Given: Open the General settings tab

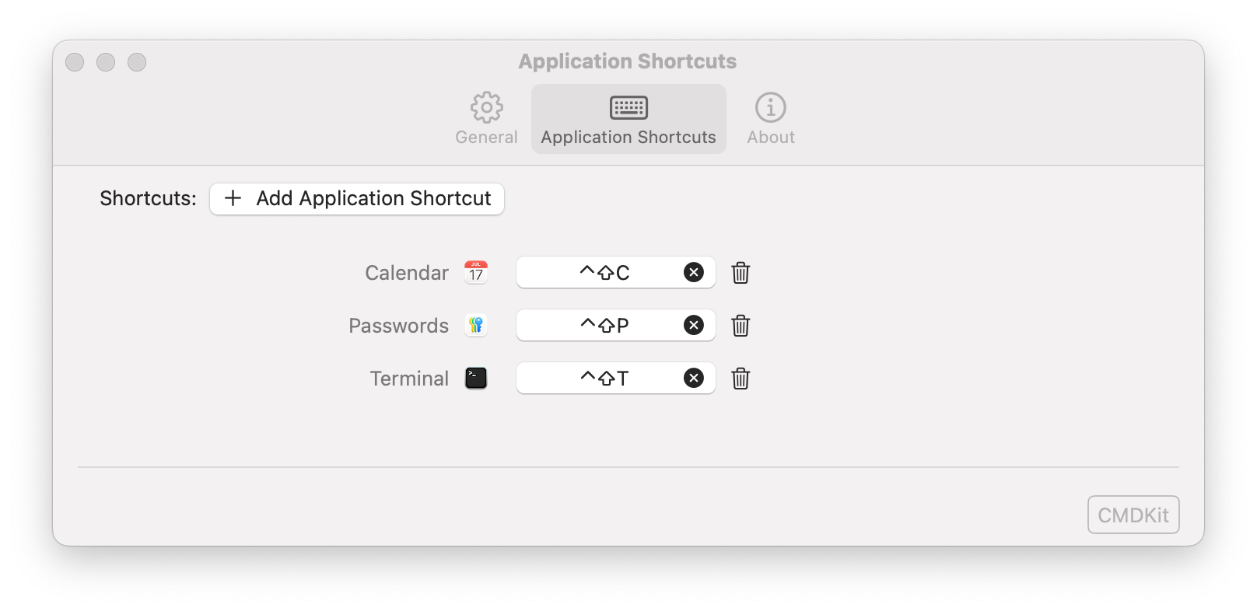Looking at the screenshot, I should click(x=486, y=119).
